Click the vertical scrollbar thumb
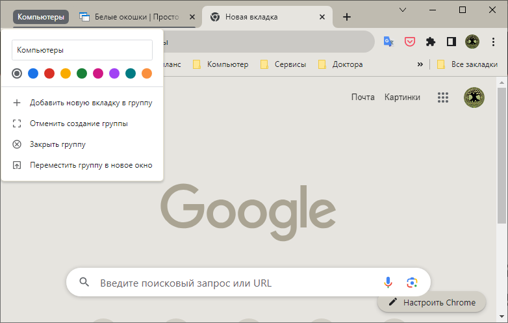508x323 pixels. pyautogui.click(x=502, y=155)
